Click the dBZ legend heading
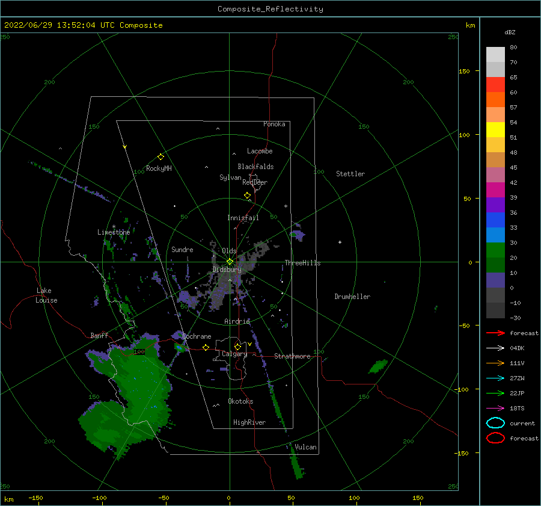The width and height of the screenshot is (541, 506). 510,32
